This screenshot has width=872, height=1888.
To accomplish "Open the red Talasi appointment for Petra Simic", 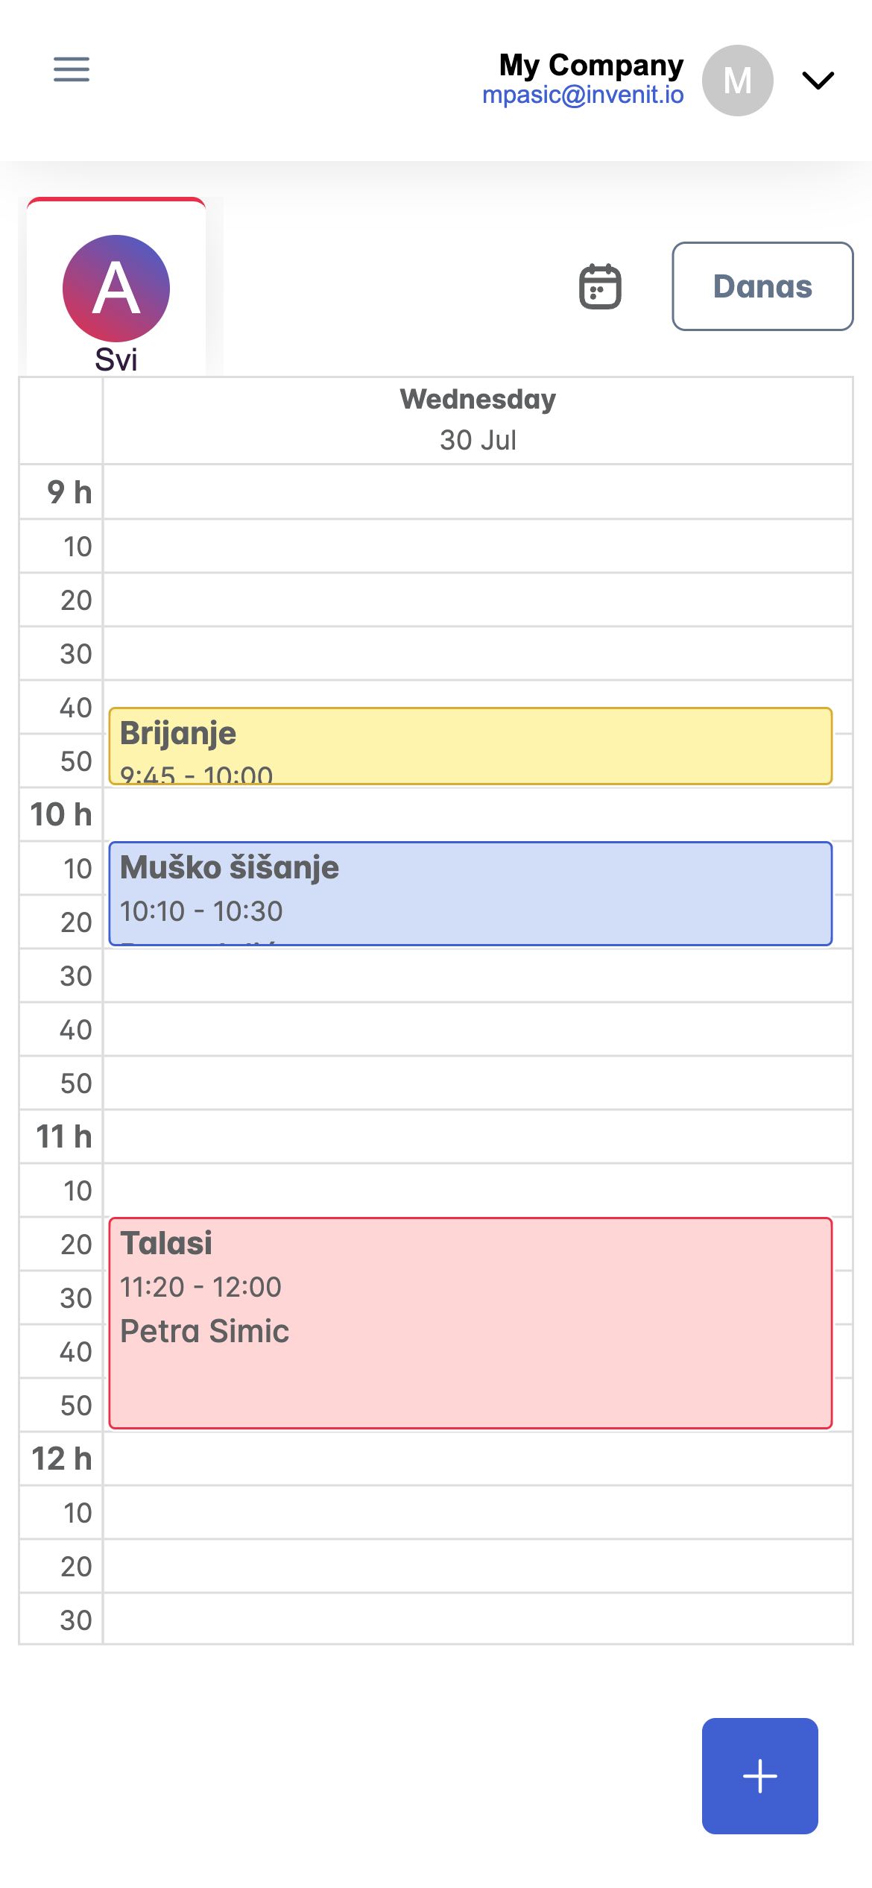I will (470, 1323).
